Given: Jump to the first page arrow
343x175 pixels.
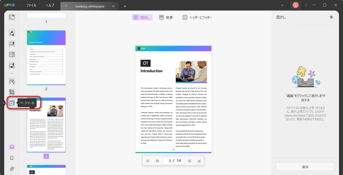Looking at the screenshot, I should pos(148,161).
